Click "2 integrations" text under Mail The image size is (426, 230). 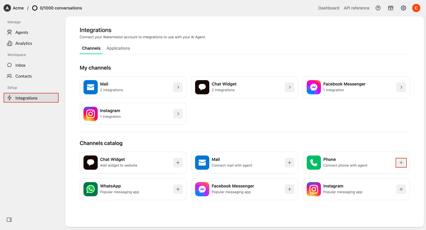point(112,90)
